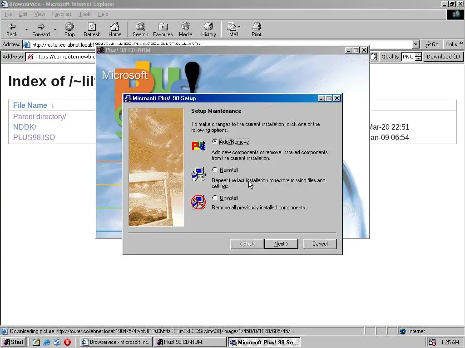Click the copy icon left of Quality
Viewport: 465px width, 348px height.
374,57
